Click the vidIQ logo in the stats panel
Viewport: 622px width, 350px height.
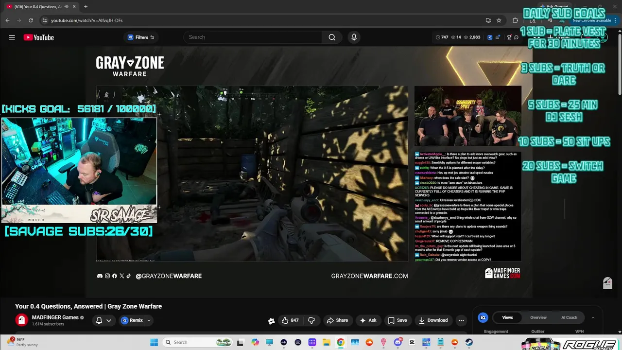tap(483, 317)
